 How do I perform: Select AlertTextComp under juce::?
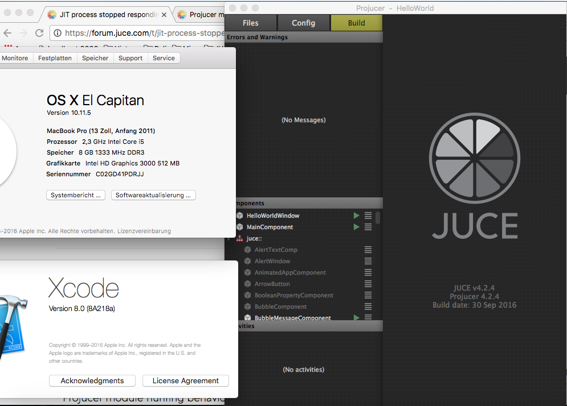(276, 250)
